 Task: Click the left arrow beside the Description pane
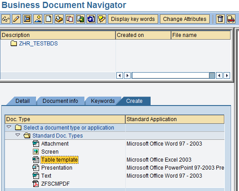[119, 76]
